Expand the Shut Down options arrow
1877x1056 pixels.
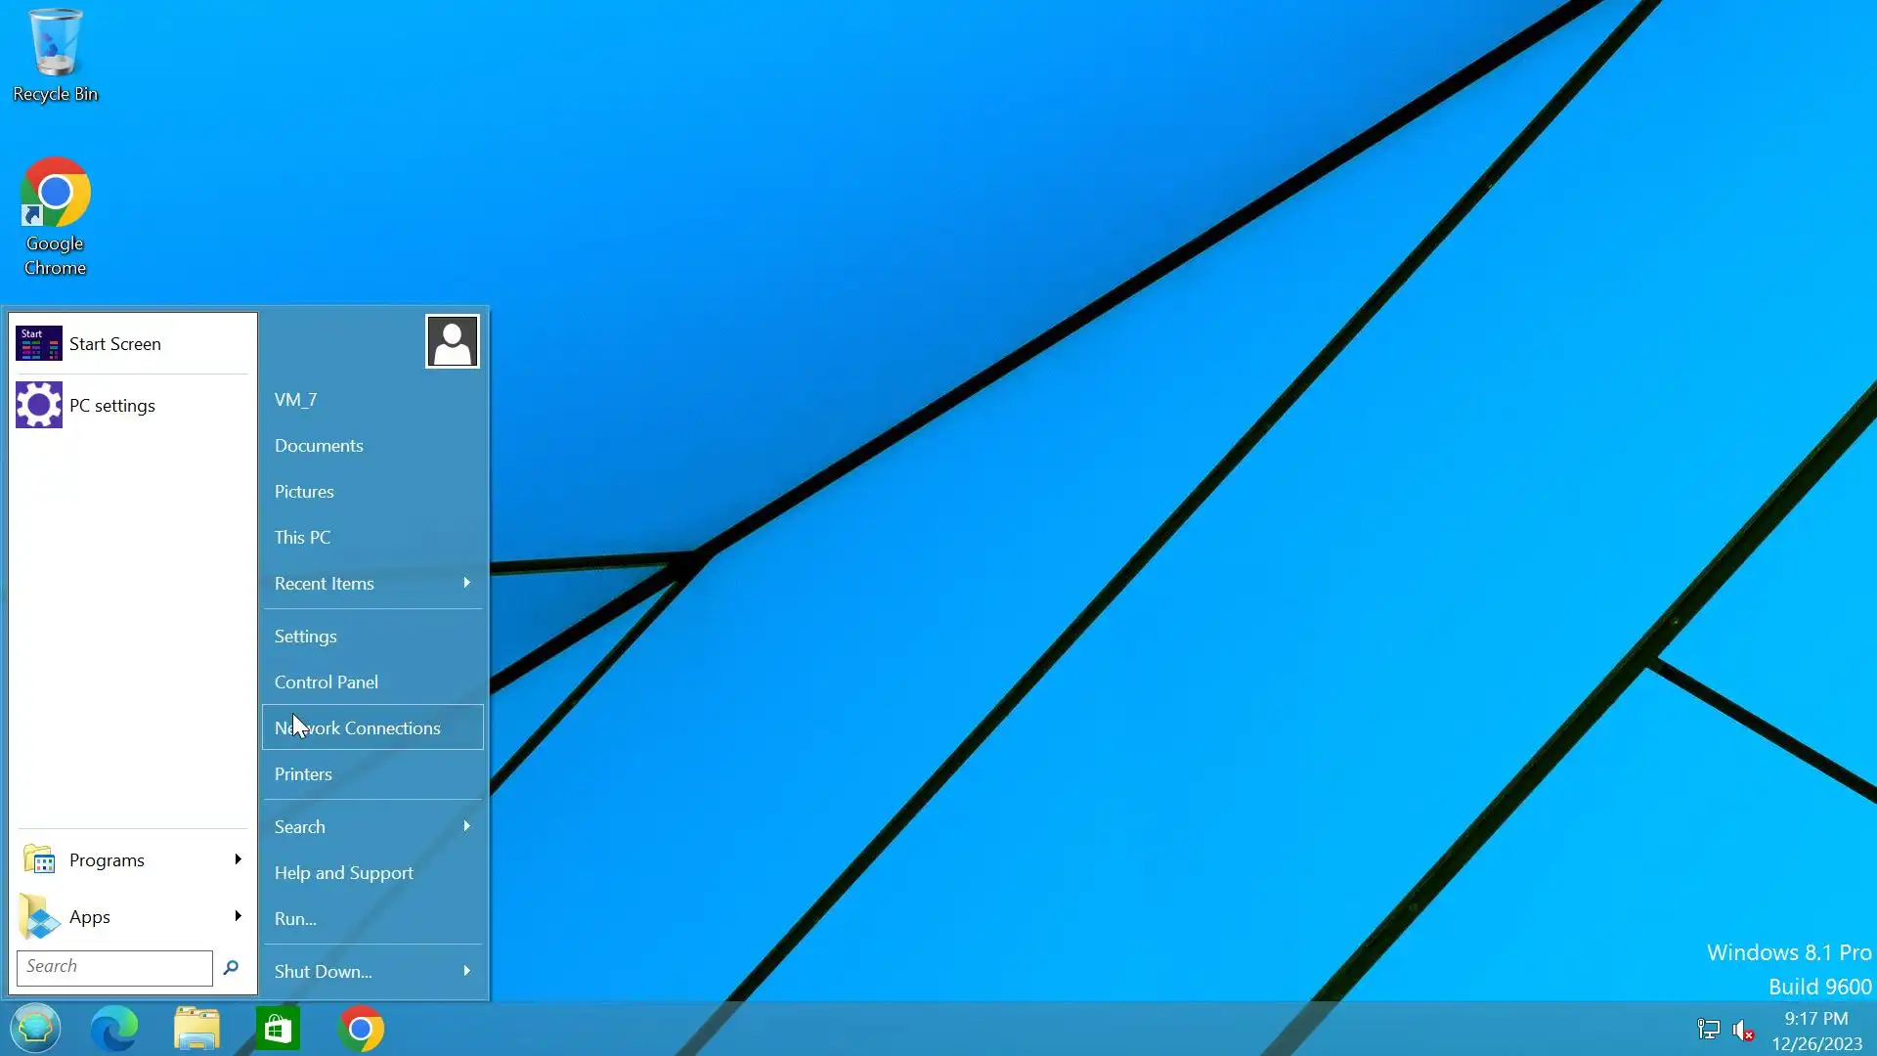tap(466, 971)
